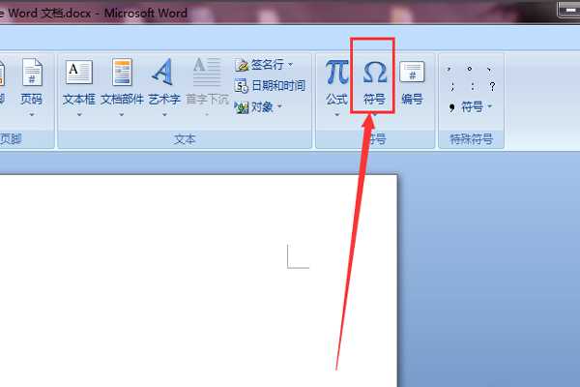Insert the 。 full stop special symbol
The width and height of the screenshot is (580, 387).
(x=470, y=69)
